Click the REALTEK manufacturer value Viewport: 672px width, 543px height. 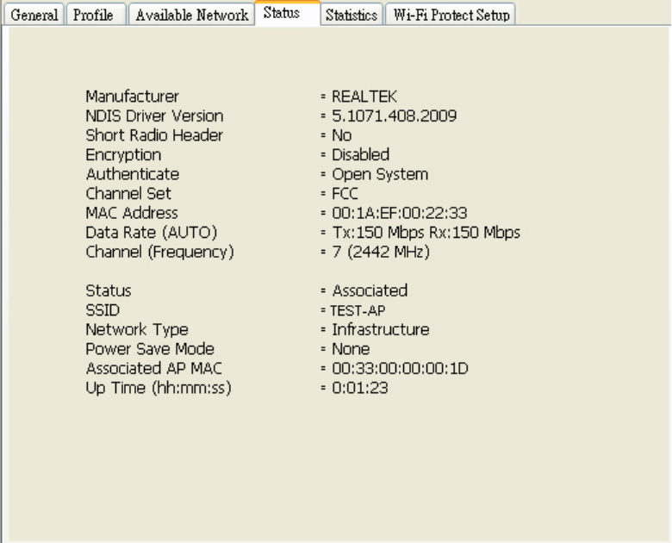pos(364,97)
